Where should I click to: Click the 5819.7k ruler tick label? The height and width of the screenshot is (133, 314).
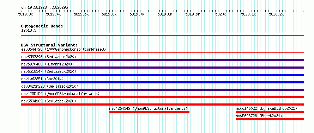[137, 14]
